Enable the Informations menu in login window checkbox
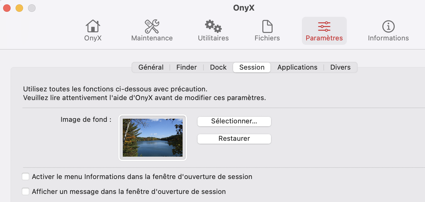Viewport: 425px width, 202px height. 26,177
